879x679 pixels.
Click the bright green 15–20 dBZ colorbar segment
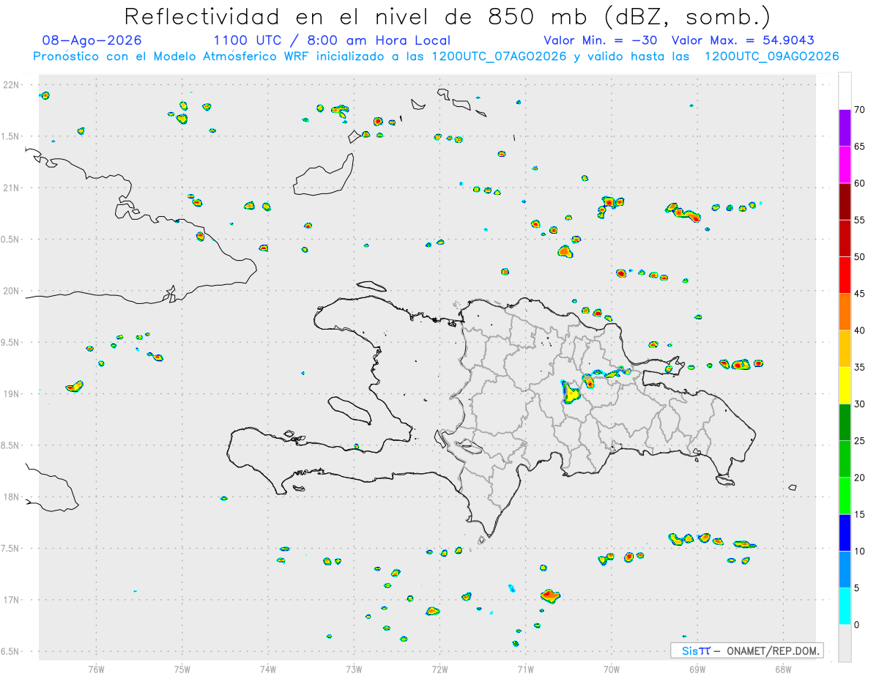click(845, 496)
